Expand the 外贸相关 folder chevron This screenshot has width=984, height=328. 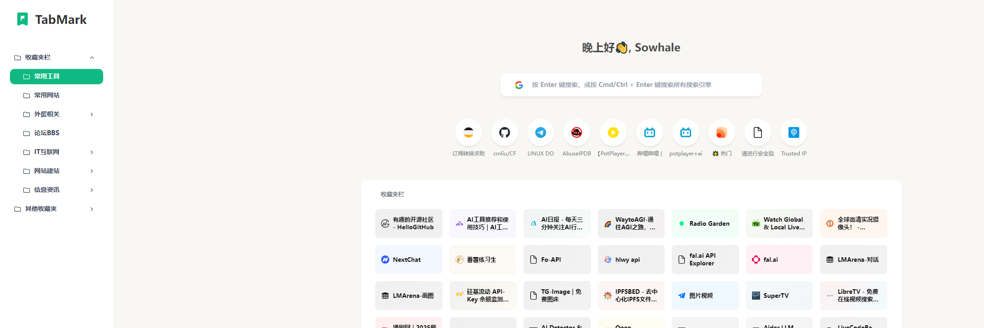pos(92,114)
